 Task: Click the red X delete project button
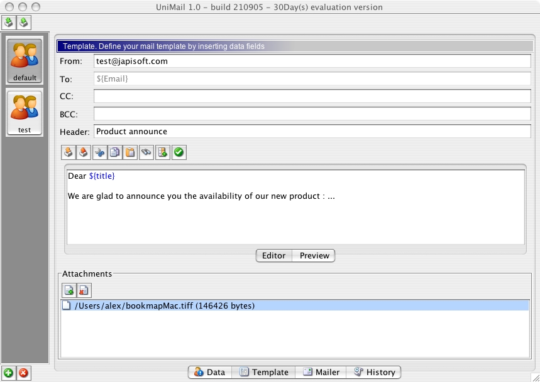tap(23, 373)
